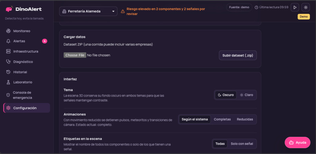Start demo with the play button
The width and height of the screenshot is (316, 154).
(x=295, y=7)
